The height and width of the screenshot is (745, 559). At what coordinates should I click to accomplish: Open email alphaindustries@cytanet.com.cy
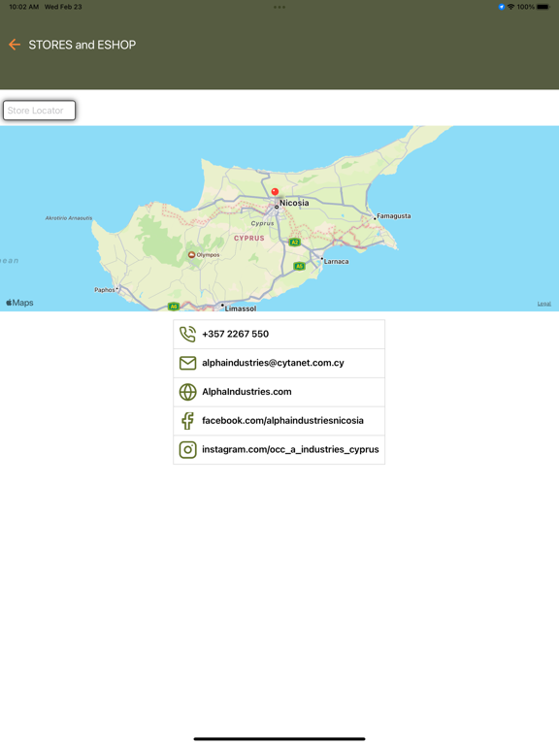[273, 363]
